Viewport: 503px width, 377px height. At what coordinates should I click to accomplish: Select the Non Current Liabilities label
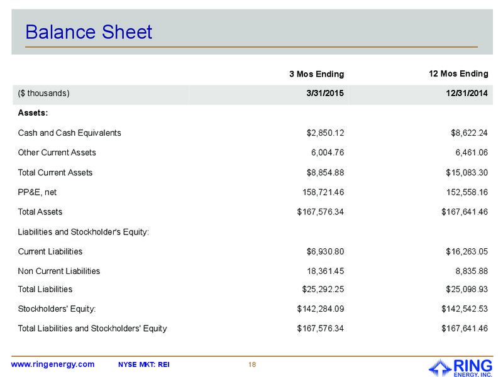click(x=59, y=271)
